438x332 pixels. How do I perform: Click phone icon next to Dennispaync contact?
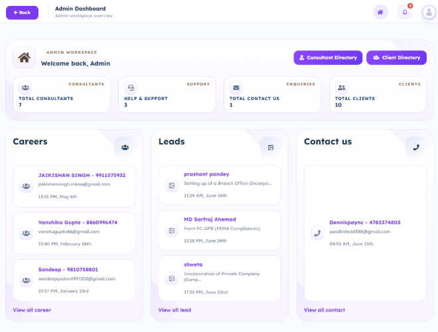tap(317, 233)
